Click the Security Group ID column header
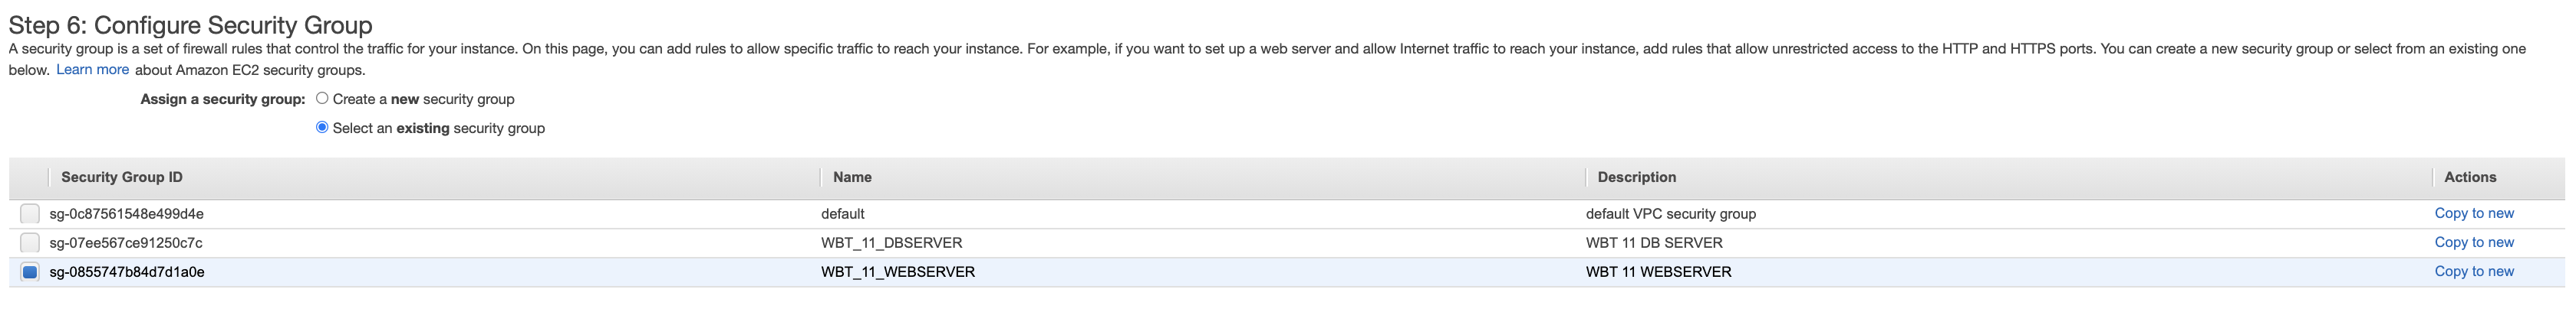Image resolution: width=2576 pixels, height=312 pixels. click(x=122, y=177)
